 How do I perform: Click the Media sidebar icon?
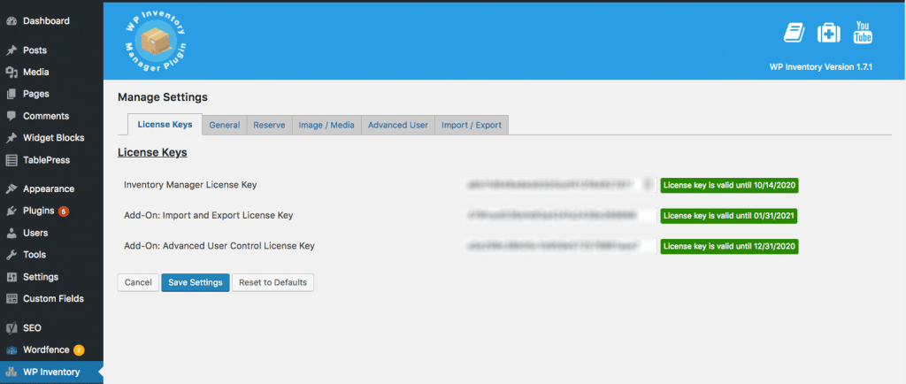coord(11,73)
